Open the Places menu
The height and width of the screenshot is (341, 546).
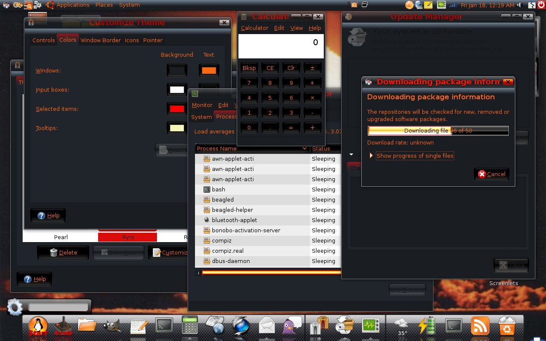pyautogui.click(x=104, y=5)
